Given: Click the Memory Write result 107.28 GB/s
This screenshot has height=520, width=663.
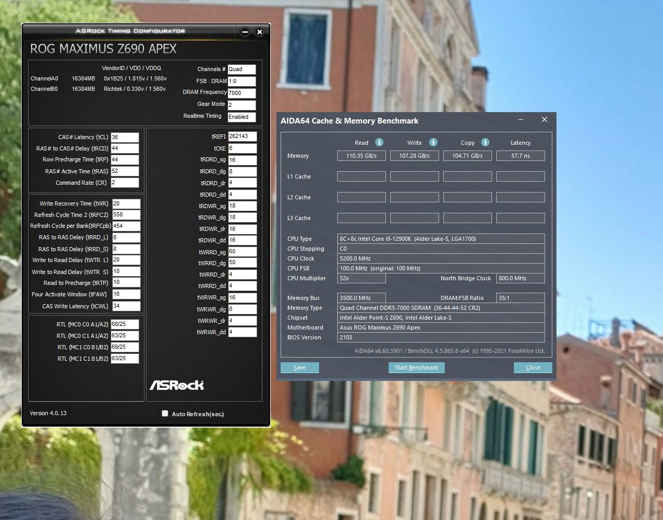Looking at the screenshot, I should (415, 156).
